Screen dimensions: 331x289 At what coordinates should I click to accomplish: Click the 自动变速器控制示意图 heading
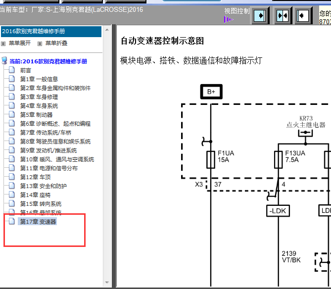[162, 41]
